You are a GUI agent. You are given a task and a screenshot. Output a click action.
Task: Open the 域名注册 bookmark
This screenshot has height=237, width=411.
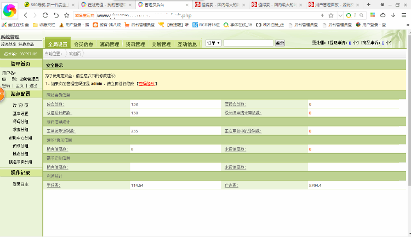coord(270,25)
